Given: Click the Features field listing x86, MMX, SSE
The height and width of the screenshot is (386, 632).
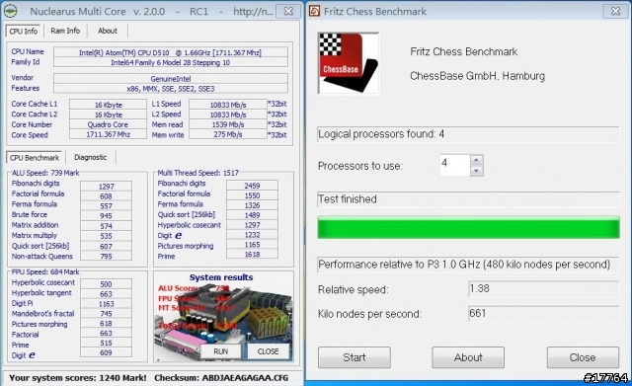Looking at the screenshot, I should point(171,89).
